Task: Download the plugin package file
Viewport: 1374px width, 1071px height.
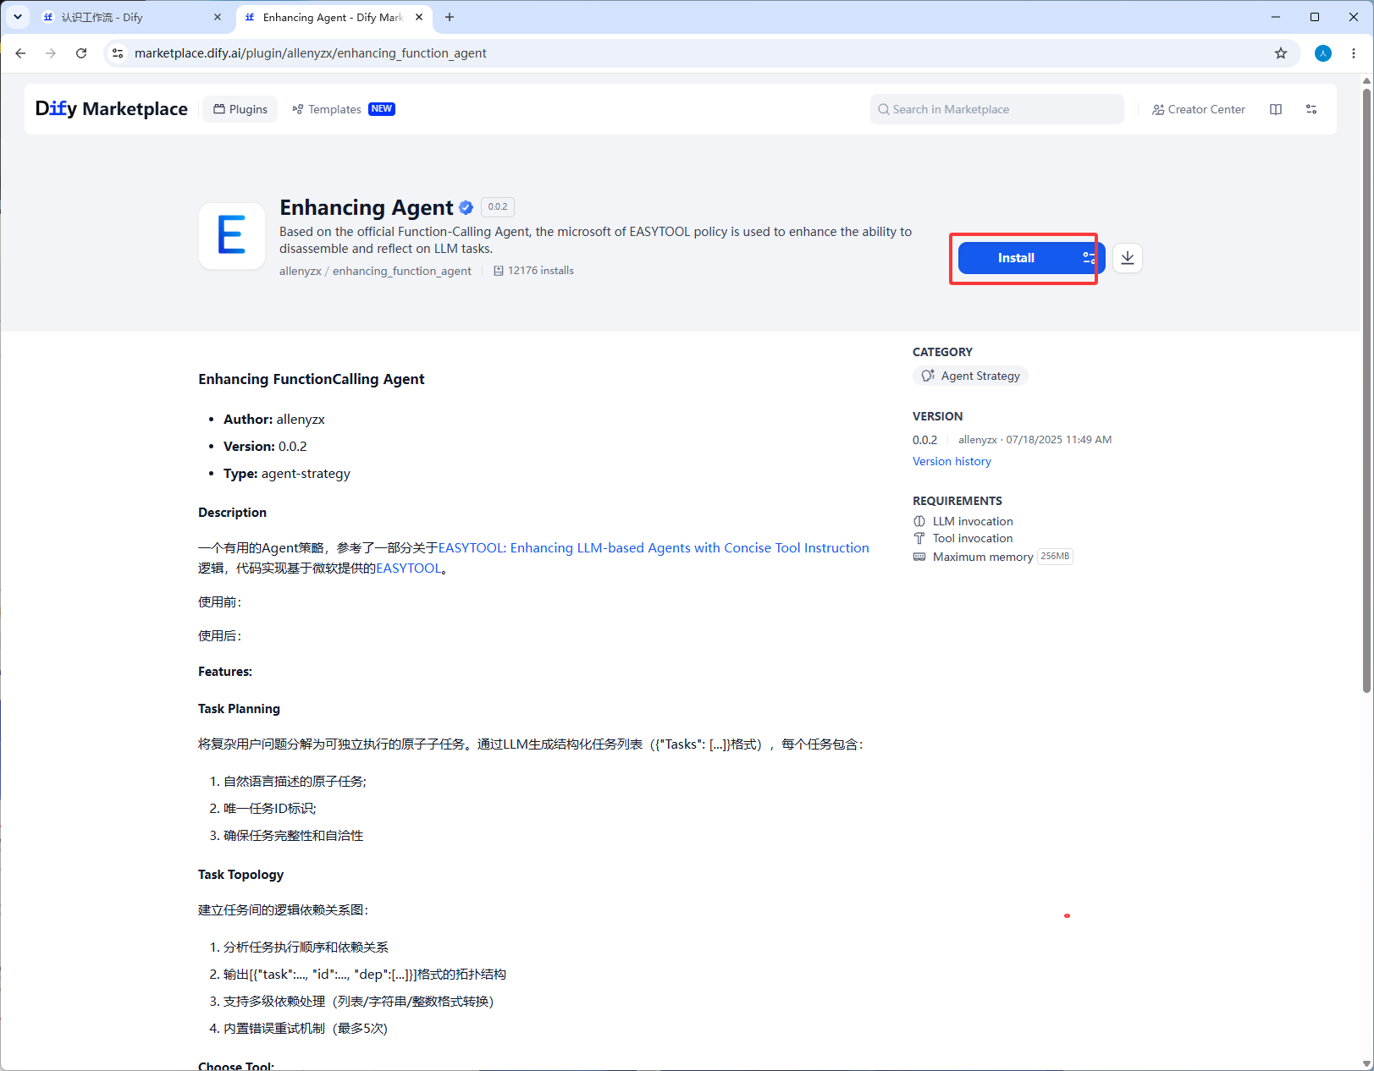Action: 1128,258
